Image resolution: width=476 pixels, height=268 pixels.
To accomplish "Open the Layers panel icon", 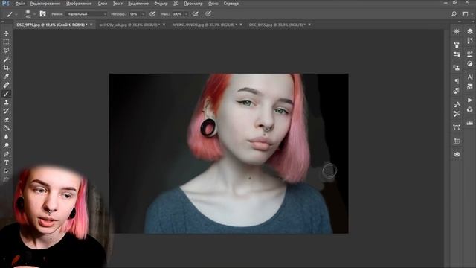I will click(x=470, y=31).
